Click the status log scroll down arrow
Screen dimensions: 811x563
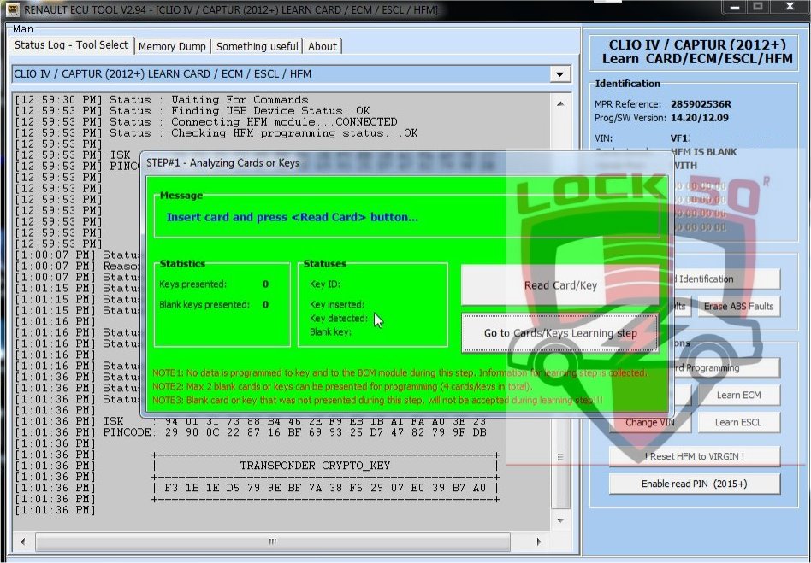click(561, 520)
